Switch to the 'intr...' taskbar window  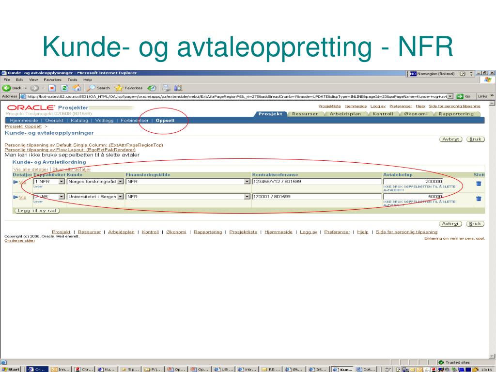point(248,369)
